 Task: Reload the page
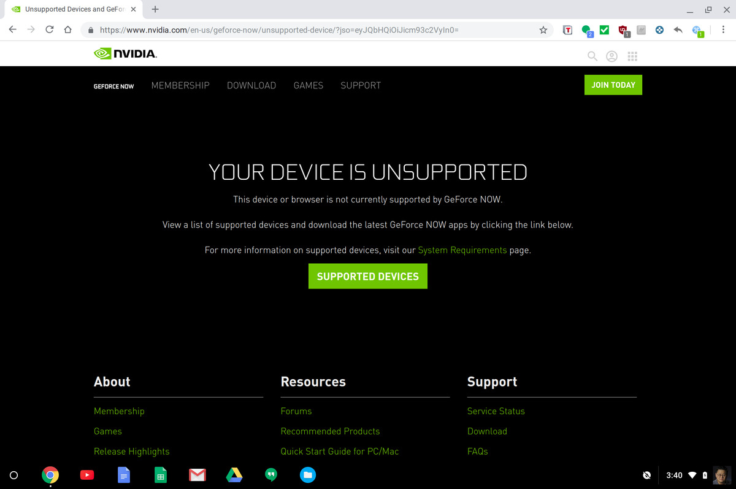50,29
